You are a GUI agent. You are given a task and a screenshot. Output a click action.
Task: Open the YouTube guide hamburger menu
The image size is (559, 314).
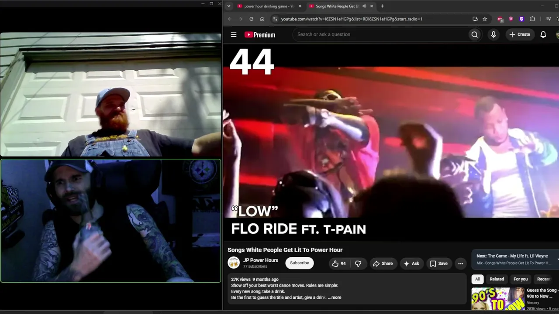pyautogui.click(x=234, y=34)
